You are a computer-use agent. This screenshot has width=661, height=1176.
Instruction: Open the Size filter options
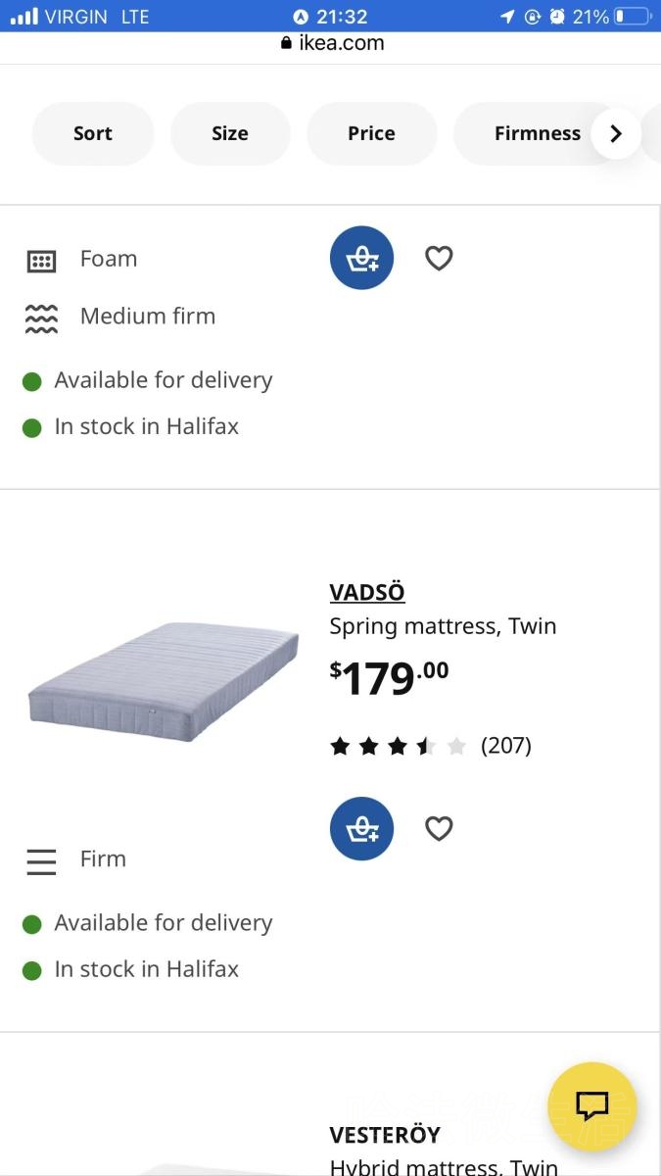[x=230, y=133]
